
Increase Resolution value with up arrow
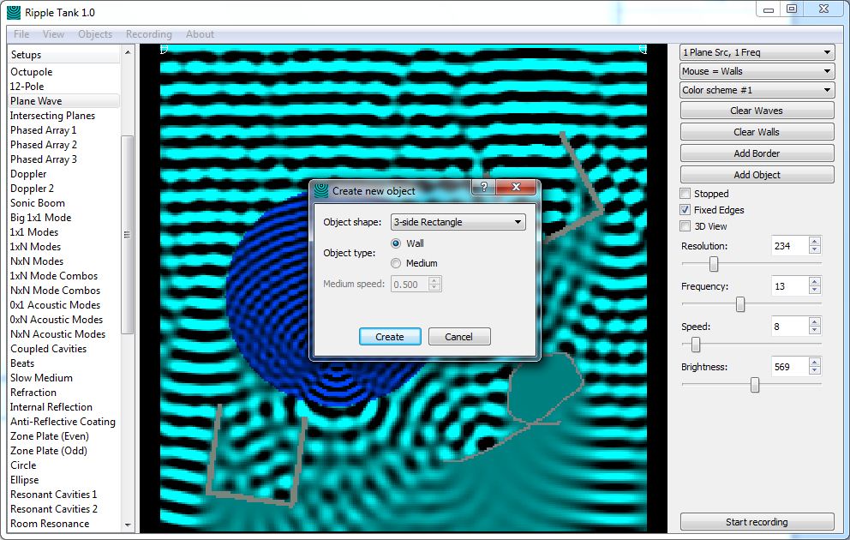[x=814, y=241]
